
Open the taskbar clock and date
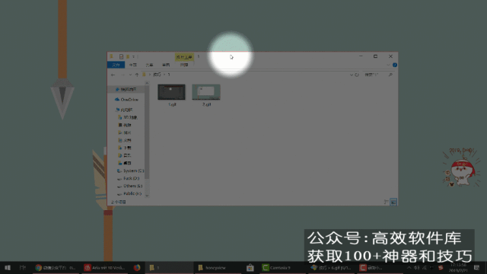pyautogui.click(x=458, y=267)
